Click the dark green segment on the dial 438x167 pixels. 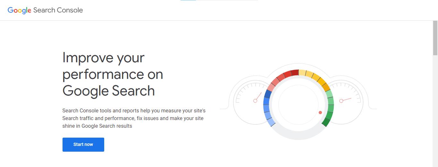[326, 122]
